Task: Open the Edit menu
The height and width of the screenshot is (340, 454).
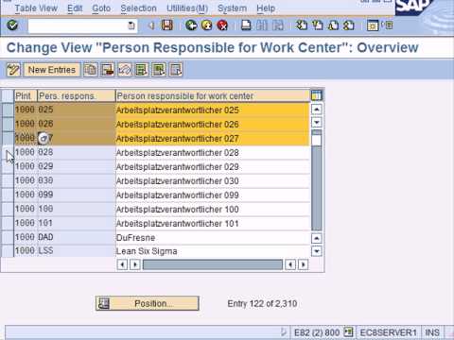Action: click(x=75, y=8)
